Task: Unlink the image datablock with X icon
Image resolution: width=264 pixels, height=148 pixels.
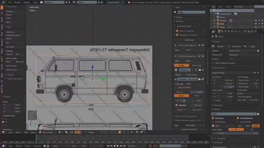Action: click(x=203, y=70)
